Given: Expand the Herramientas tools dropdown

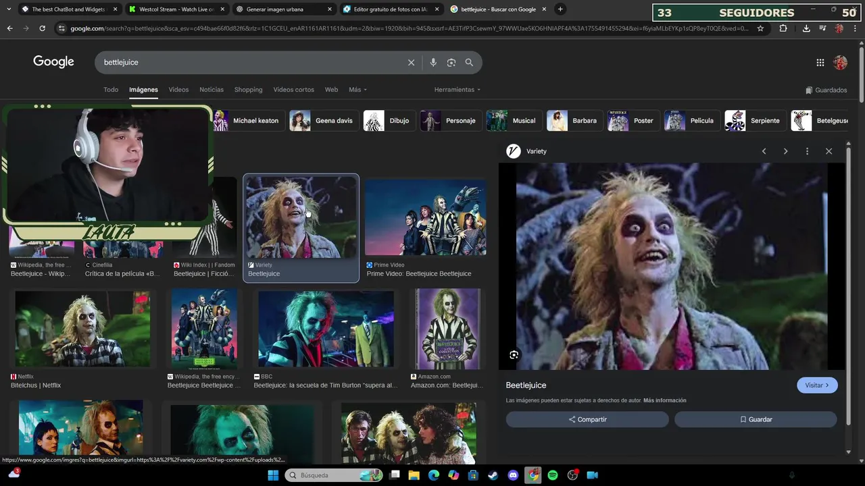Looking at the screenshot, I should pyautogui.click(x=458, y=90).
